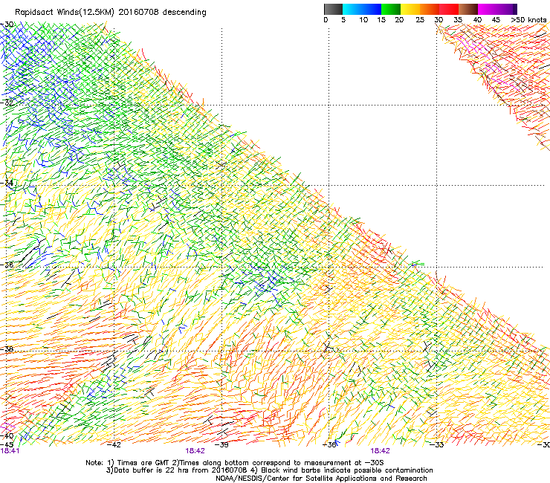The image size is (550, 483).
Task: Click the 18:42 time label left of -33
Action: 381,451
